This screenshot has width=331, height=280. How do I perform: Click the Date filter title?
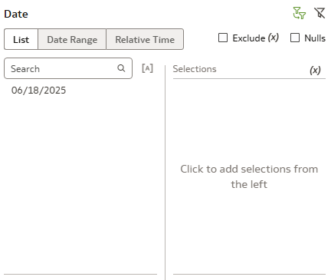[16, 14]
